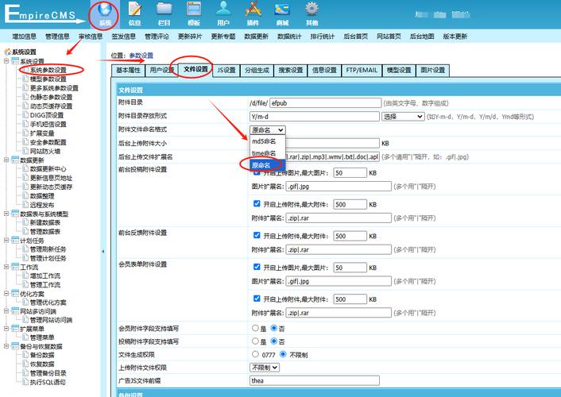The image size is (561, 397).
Task: Open 管理评论 in the shortcut menu bar
Action: [x=157, y=37]
